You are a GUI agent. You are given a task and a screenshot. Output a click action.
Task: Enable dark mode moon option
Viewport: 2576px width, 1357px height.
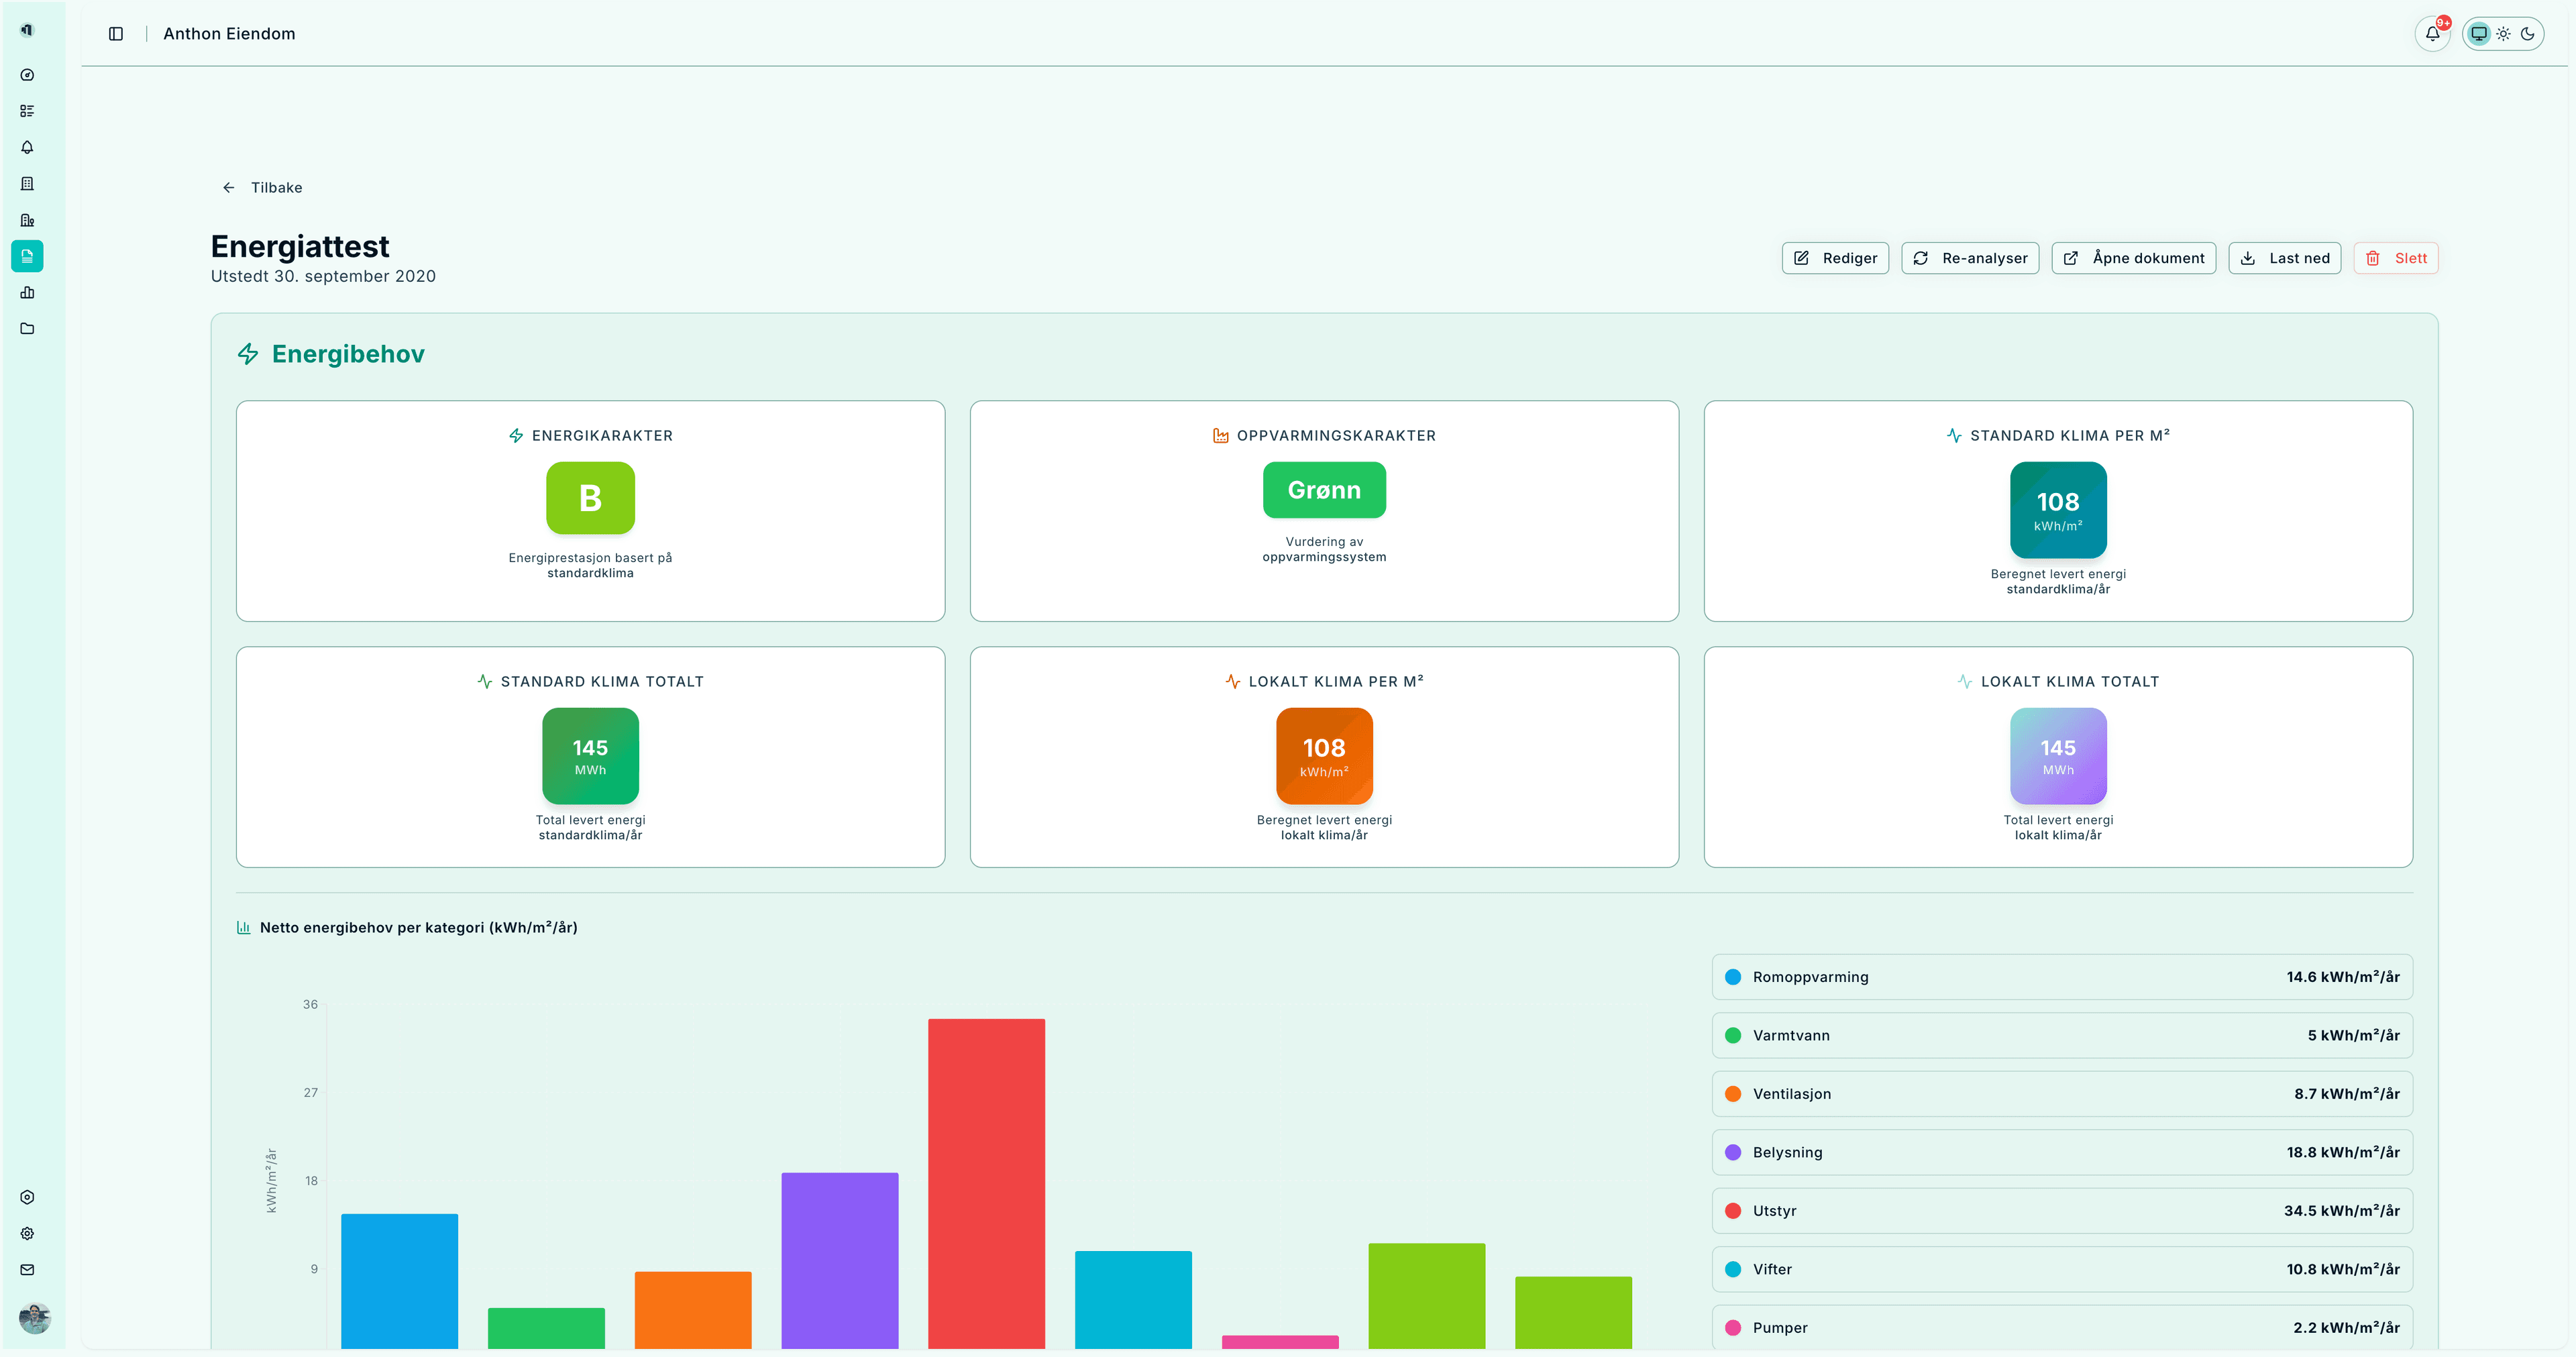pyautogui.click(x=2527, y=33)
